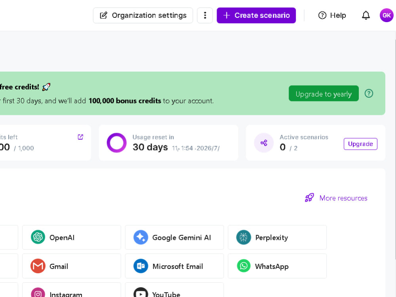The width and height of the screenshot is (396, 297).
Task: Click the page vertical scrollbar
Action: pyautogui.click(x=395, y=149)
